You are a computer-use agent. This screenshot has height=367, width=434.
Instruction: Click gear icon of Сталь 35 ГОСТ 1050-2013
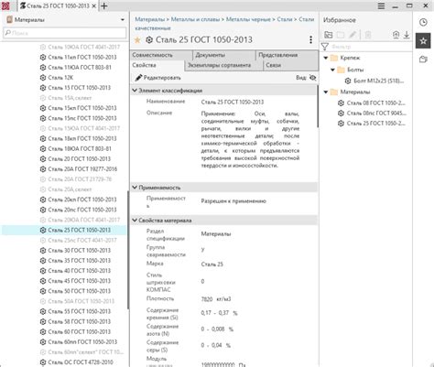click(43, 261)
